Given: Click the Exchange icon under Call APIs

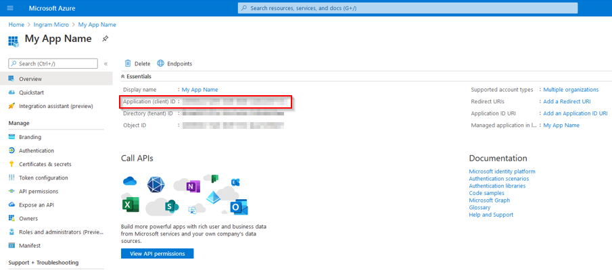Looking at the screenshot, I should point(235,182).
